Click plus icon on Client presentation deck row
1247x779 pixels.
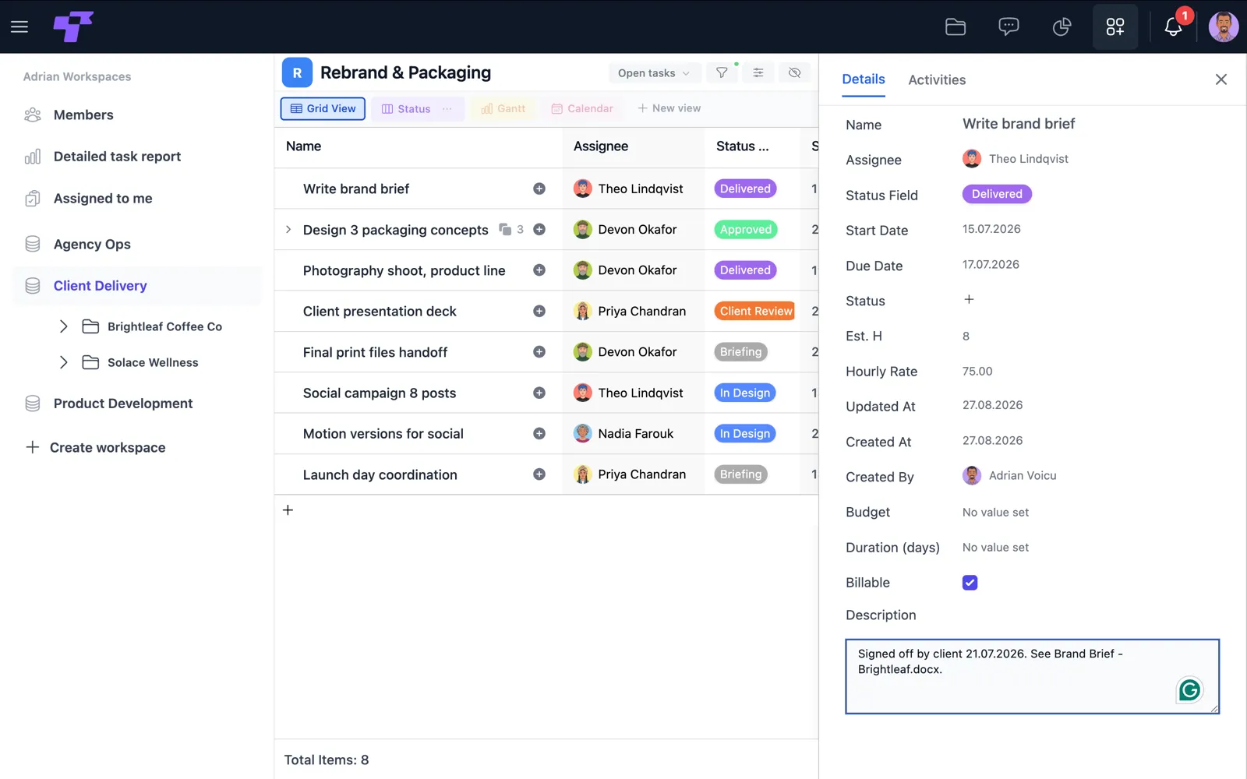click(x=539, y=311)
